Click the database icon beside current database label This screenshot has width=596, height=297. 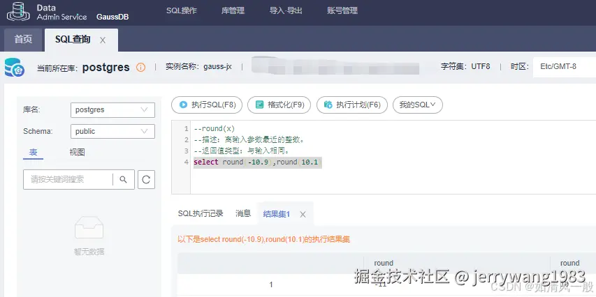[x=15, y=68]
